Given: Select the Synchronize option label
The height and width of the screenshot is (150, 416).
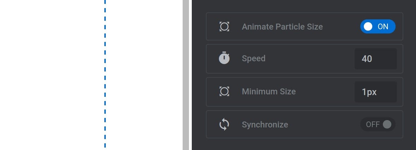Looking at the screenshot, I should [265, 125].
